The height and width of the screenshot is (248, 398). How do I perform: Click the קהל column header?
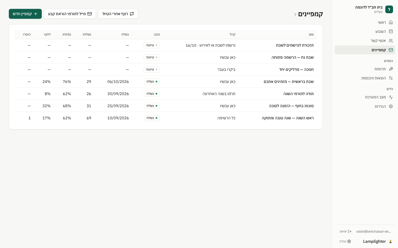[232, 34]
